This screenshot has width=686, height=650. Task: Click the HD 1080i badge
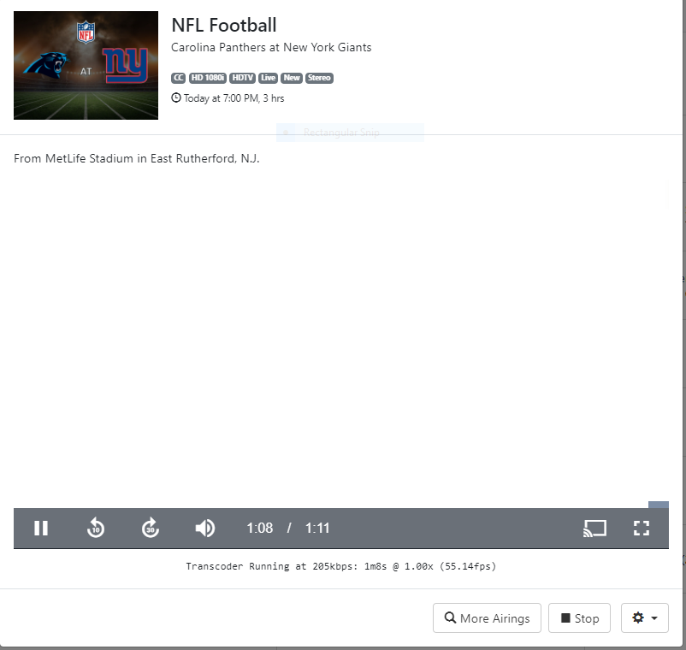[x=208, y=78]
